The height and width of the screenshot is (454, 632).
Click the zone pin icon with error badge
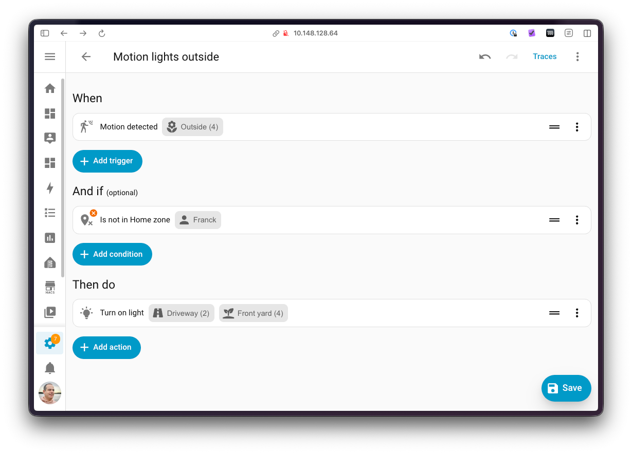coord(87,219)
